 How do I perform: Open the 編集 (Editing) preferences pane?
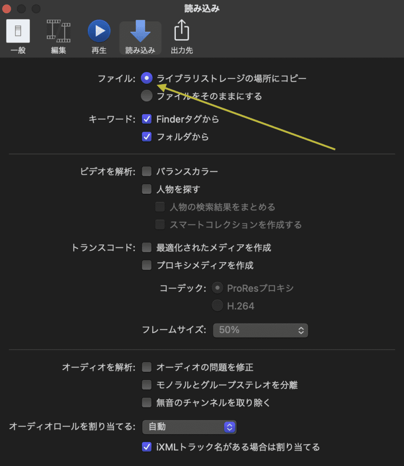59,37
